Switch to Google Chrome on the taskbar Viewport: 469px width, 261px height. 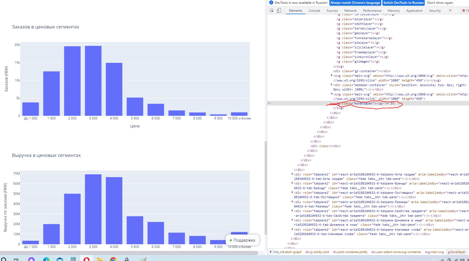113,259
